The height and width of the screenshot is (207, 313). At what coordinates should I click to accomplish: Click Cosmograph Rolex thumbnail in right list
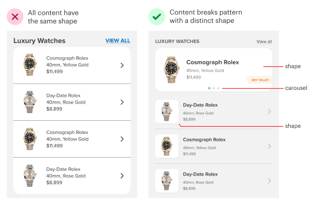pos(167,146)
